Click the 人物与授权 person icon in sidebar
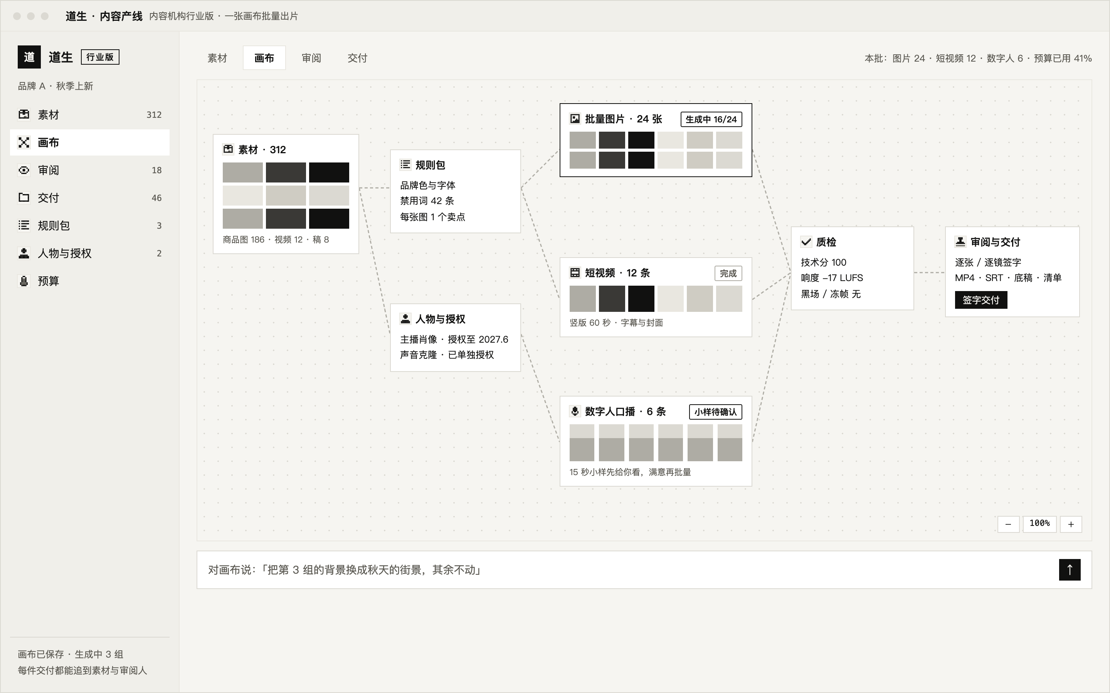The width and height of the screenshot is (1110, 693). [x=24, y=253]
